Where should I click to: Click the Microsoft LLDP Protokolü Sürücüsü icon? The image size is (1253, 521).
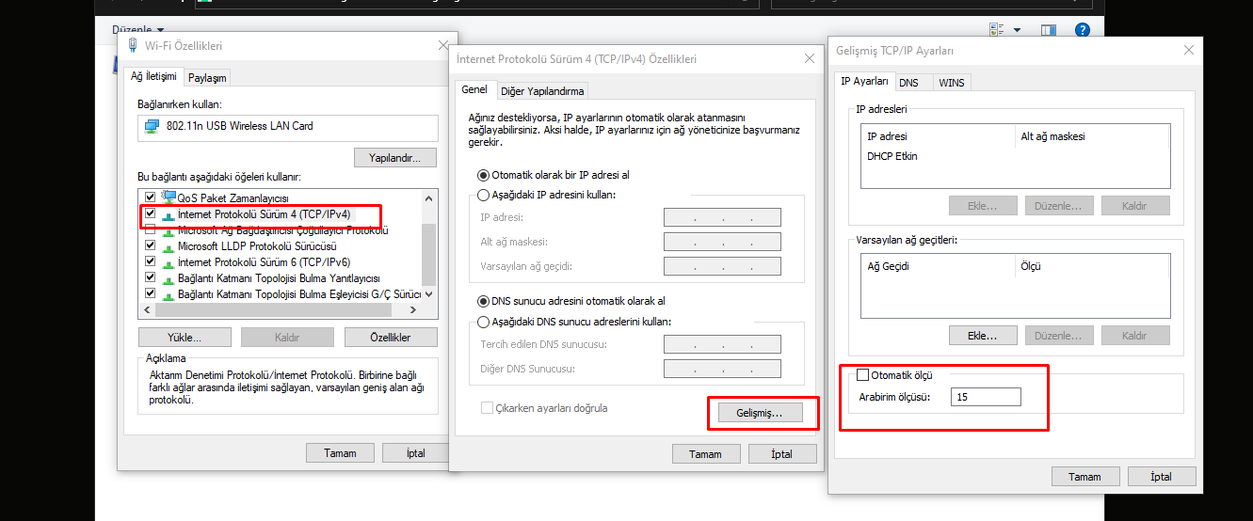pos(169,246)
